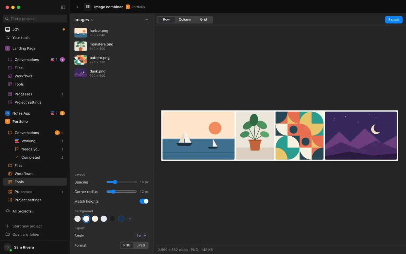Switch to Column layout tab

(x=185, y=20)
